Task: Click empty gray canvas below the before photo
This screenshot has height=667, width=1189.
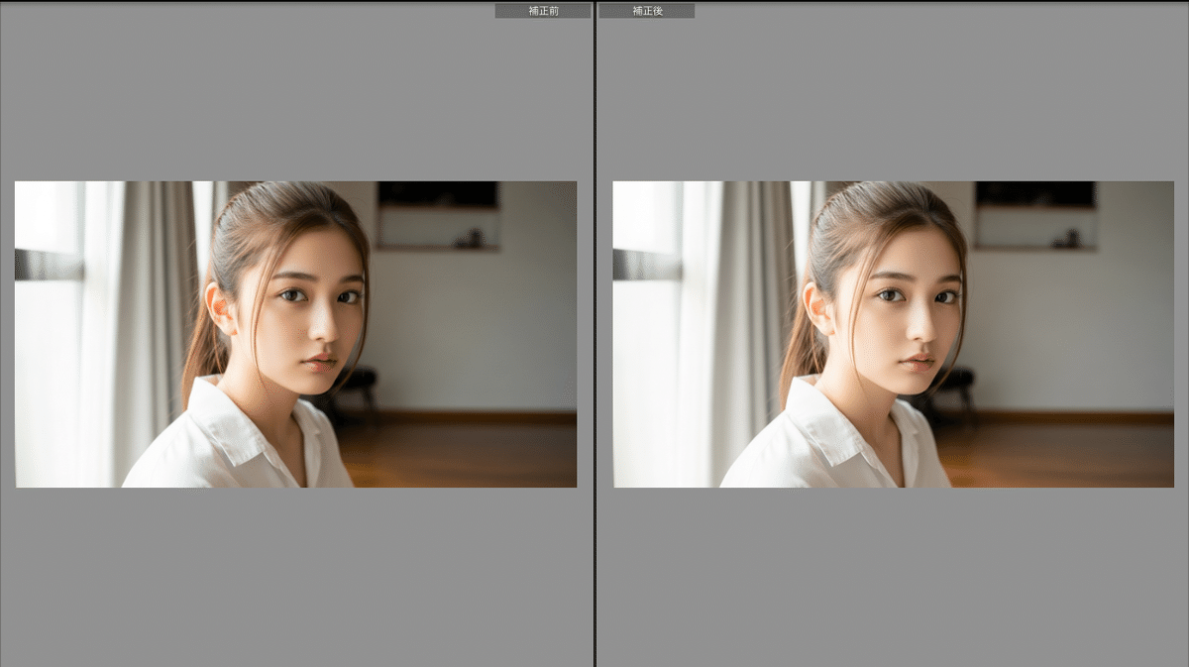Action: (x=295, y=575)
